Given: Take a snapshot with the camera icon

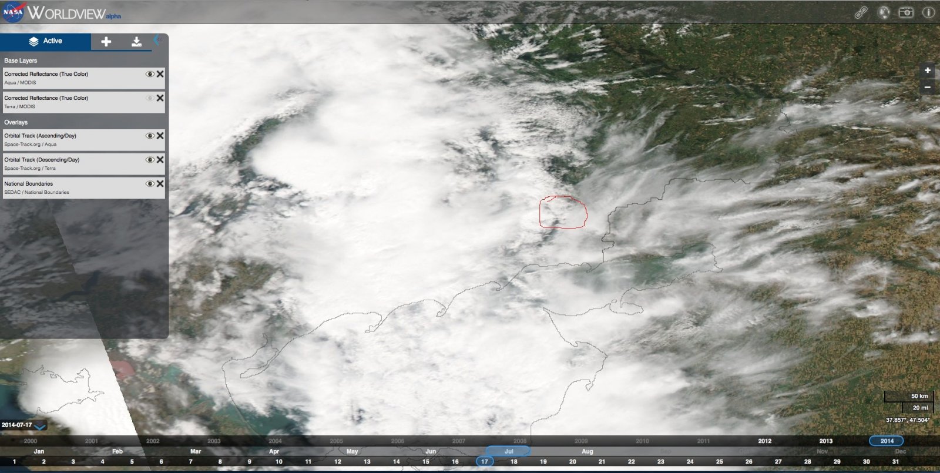Looking at the screenshot, I should (x=906, y=12).
